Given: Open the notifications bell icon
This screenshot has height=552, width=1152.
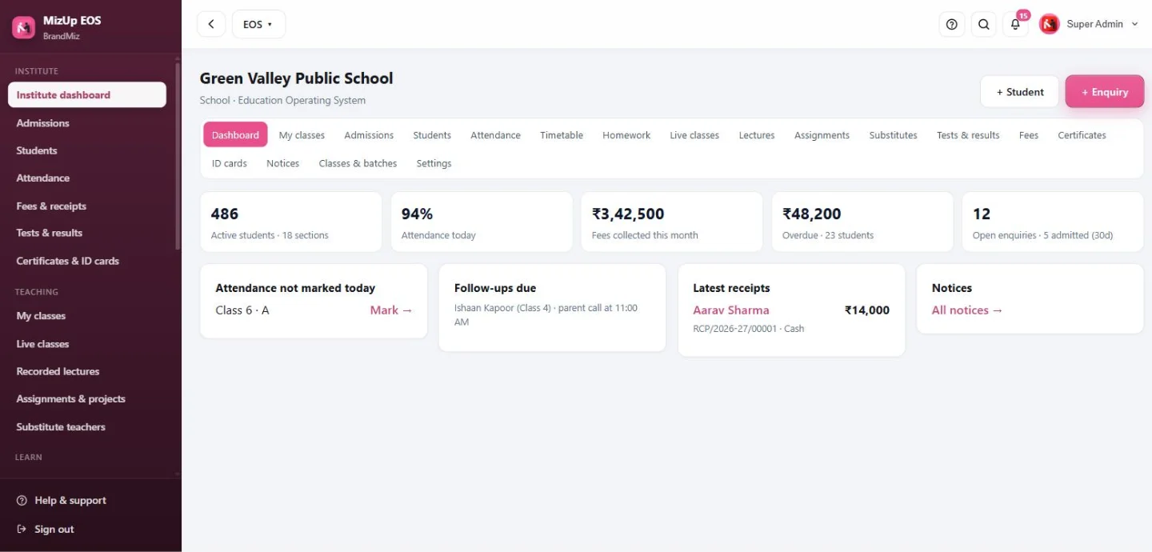Looking at the screenshot, I should (1015, 24).
